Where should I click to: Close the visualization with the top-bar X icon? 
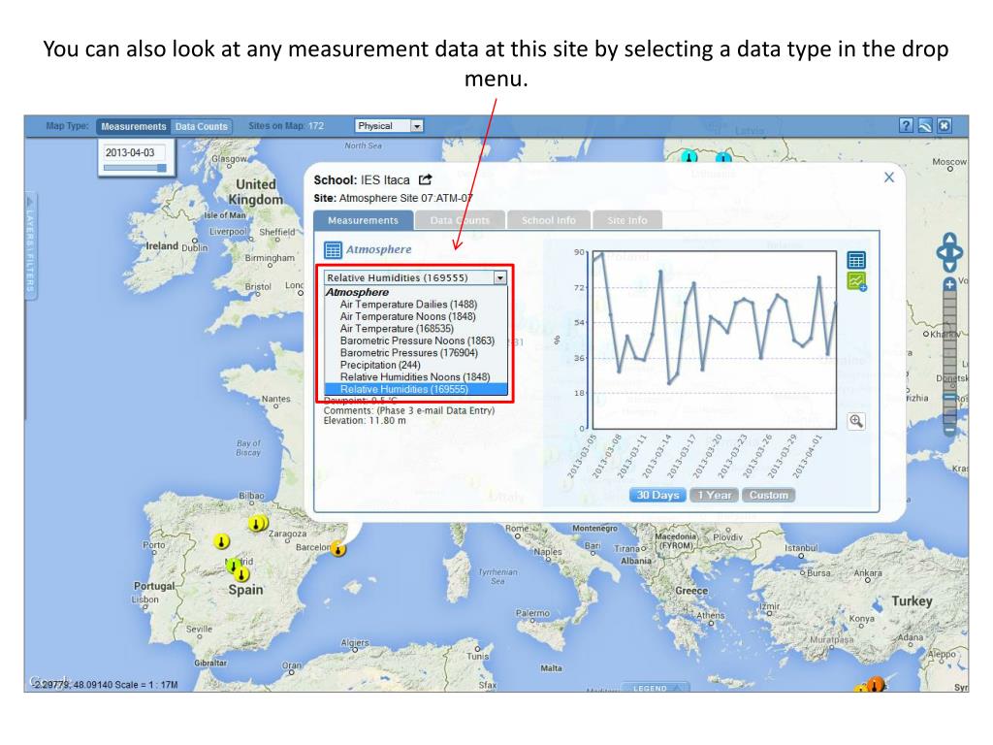944,125
